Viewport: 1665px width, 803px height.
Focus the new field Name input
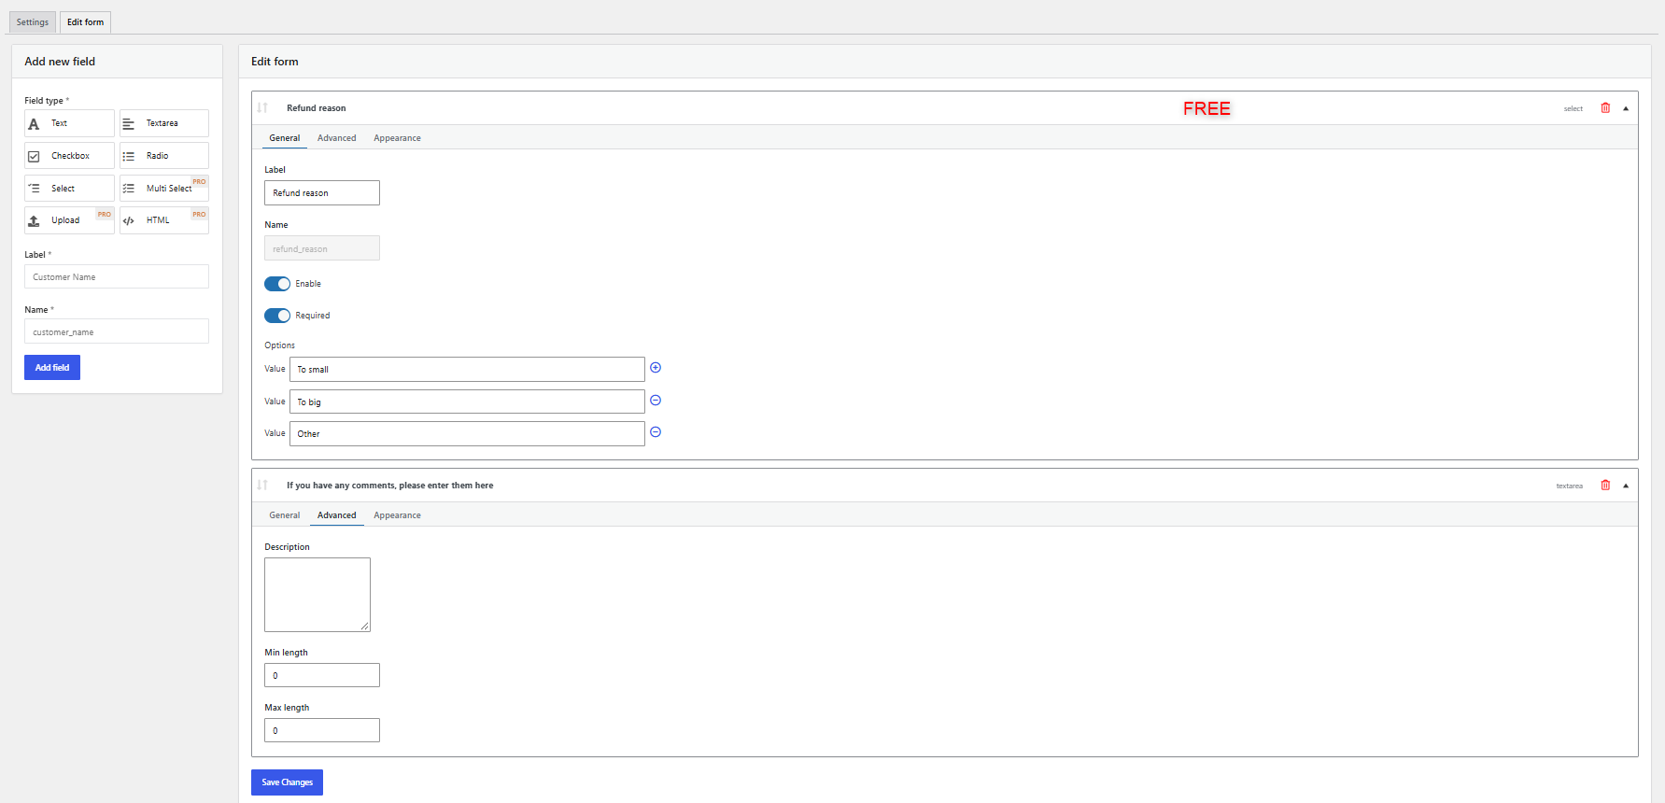coord(117,331)
